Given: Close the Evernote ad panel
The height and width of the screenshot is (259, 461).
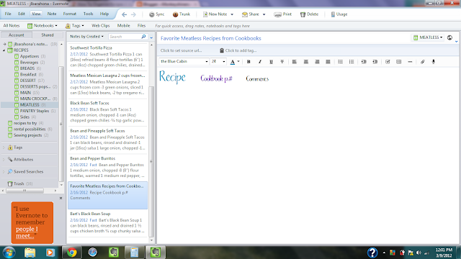Looking at the screenshot, I should [x=61, y=199].
